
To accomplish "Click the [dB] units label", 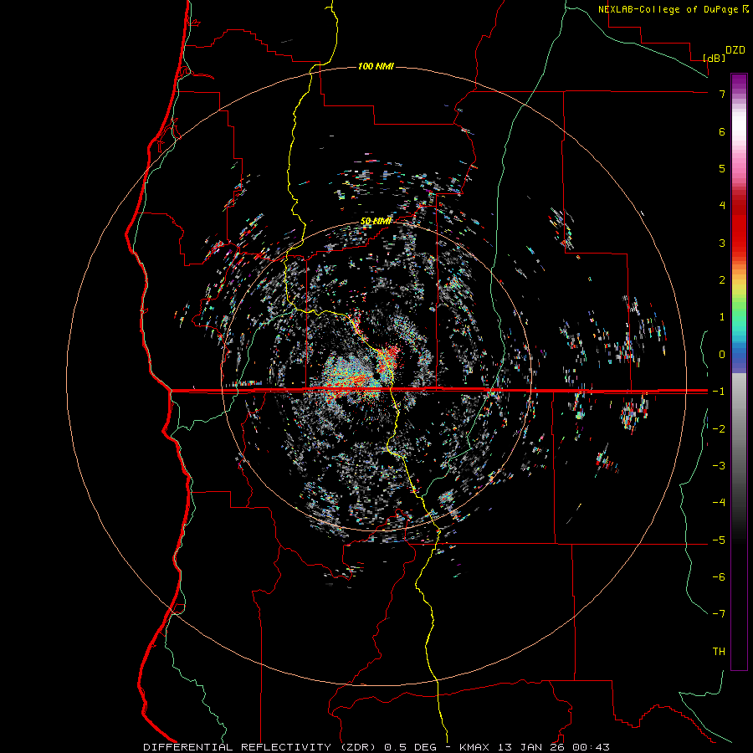I will 715,58.
